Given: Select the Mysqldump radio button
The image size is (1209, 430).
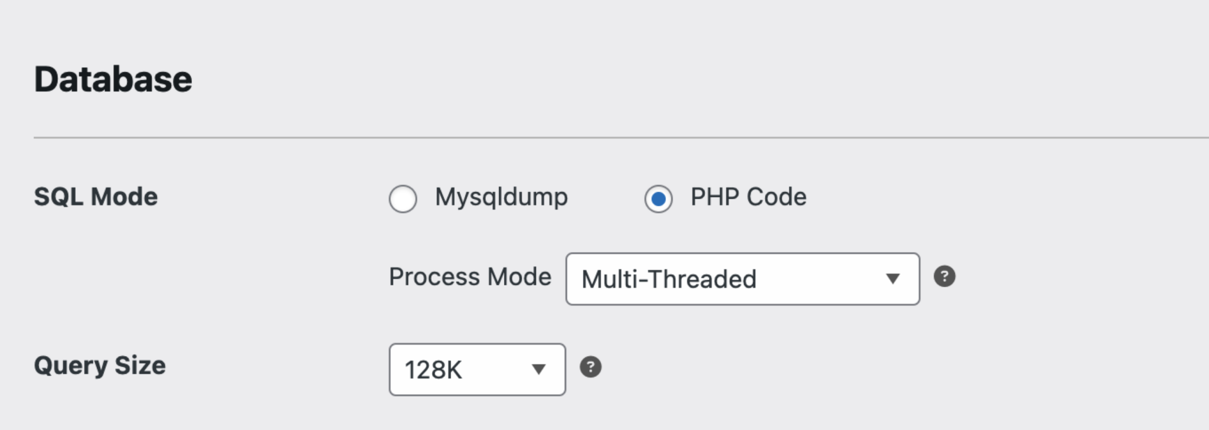Looking at the screenshot, I should click(x=403, y=198).
